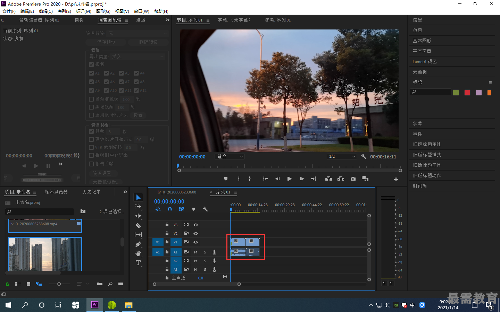The height and width of the screenshot is (312, 500).
Task: Select the Pen tool
Action: [x=138, y=244]
